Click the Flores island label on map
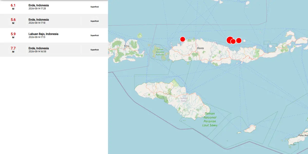Screen dimensions: 308x154 click(200, 48)
